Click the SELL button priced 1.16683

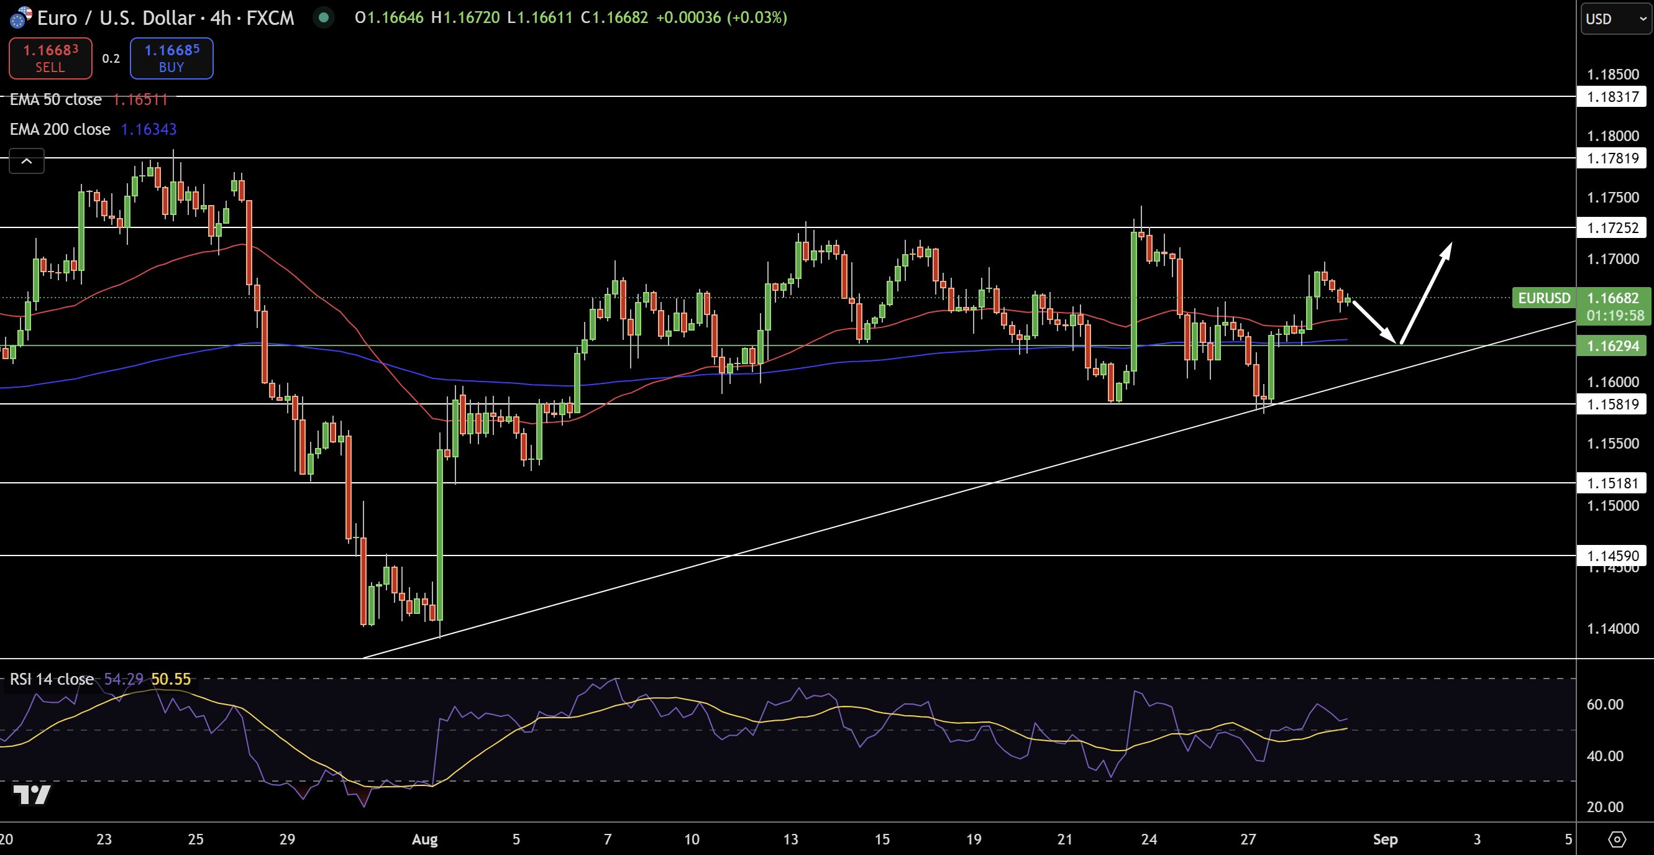[x=50, y=58]
